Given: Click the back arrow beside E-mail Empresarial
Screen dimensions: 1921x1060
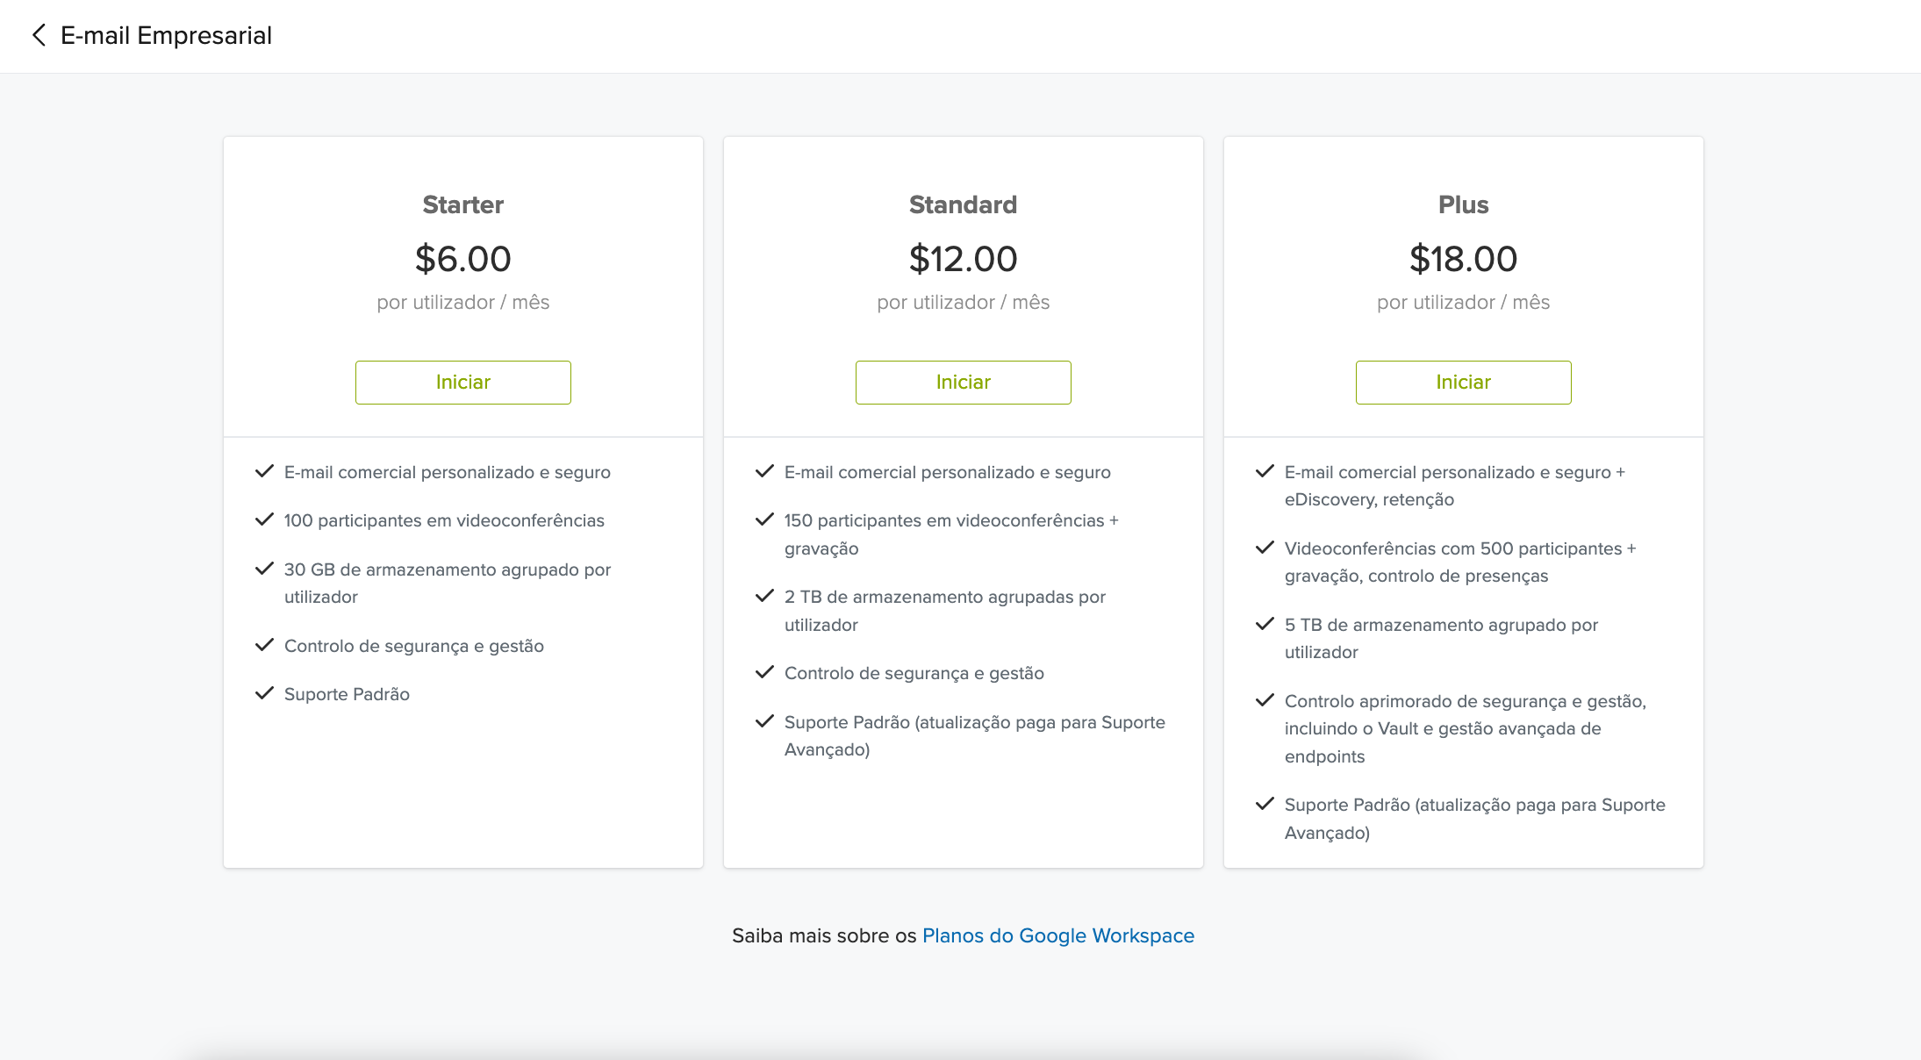Looking at the screenshot, I should click(x=39, y=35).
